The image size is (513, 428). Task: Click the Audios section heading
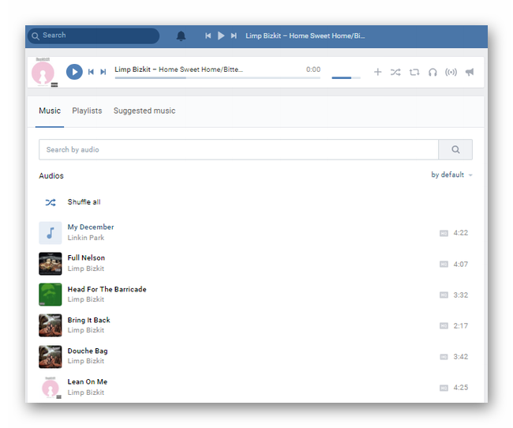click(x=51, y=176)
